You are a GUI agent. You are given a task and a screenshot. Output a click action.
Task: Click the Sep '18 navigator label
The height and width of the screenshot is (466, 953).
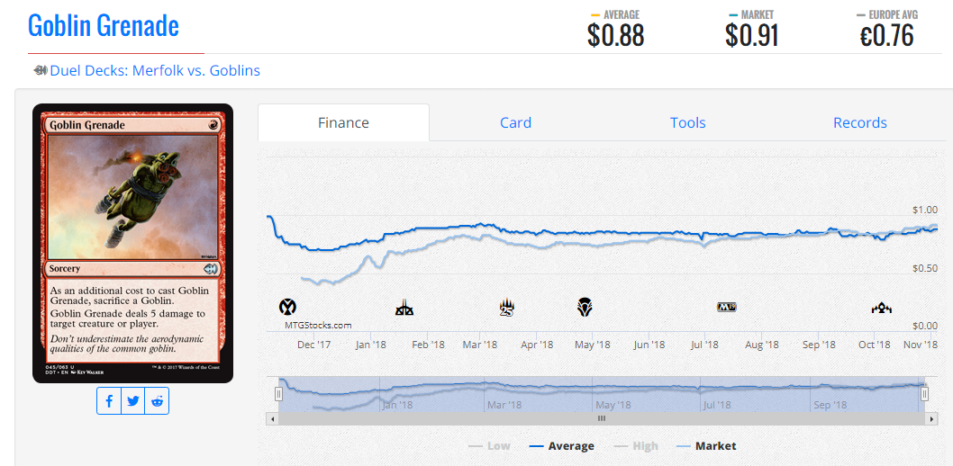[830, 405]
